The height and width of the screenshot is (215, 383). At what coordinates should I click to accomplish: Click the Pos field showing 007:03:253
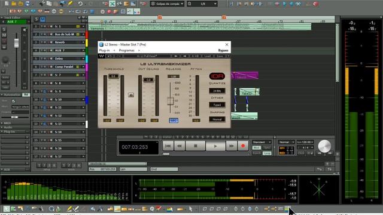click(x=102, y=169)
